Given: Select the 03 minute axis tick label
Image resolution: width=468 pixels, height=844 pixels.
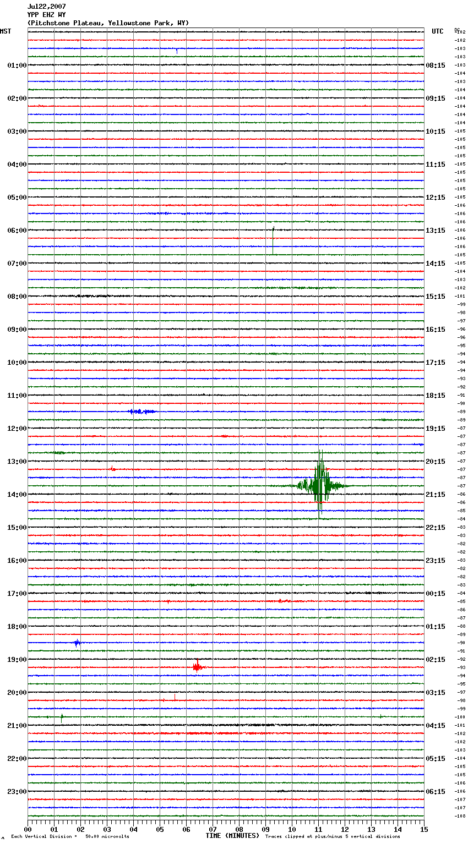Looking at the screenshot, I should tap(107, 829).
